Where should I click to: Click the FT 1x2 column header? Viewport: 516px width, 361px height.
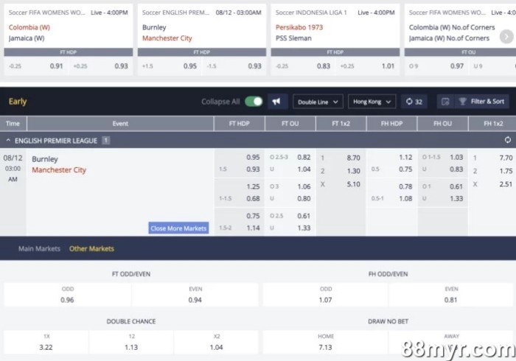click(341, 124)
